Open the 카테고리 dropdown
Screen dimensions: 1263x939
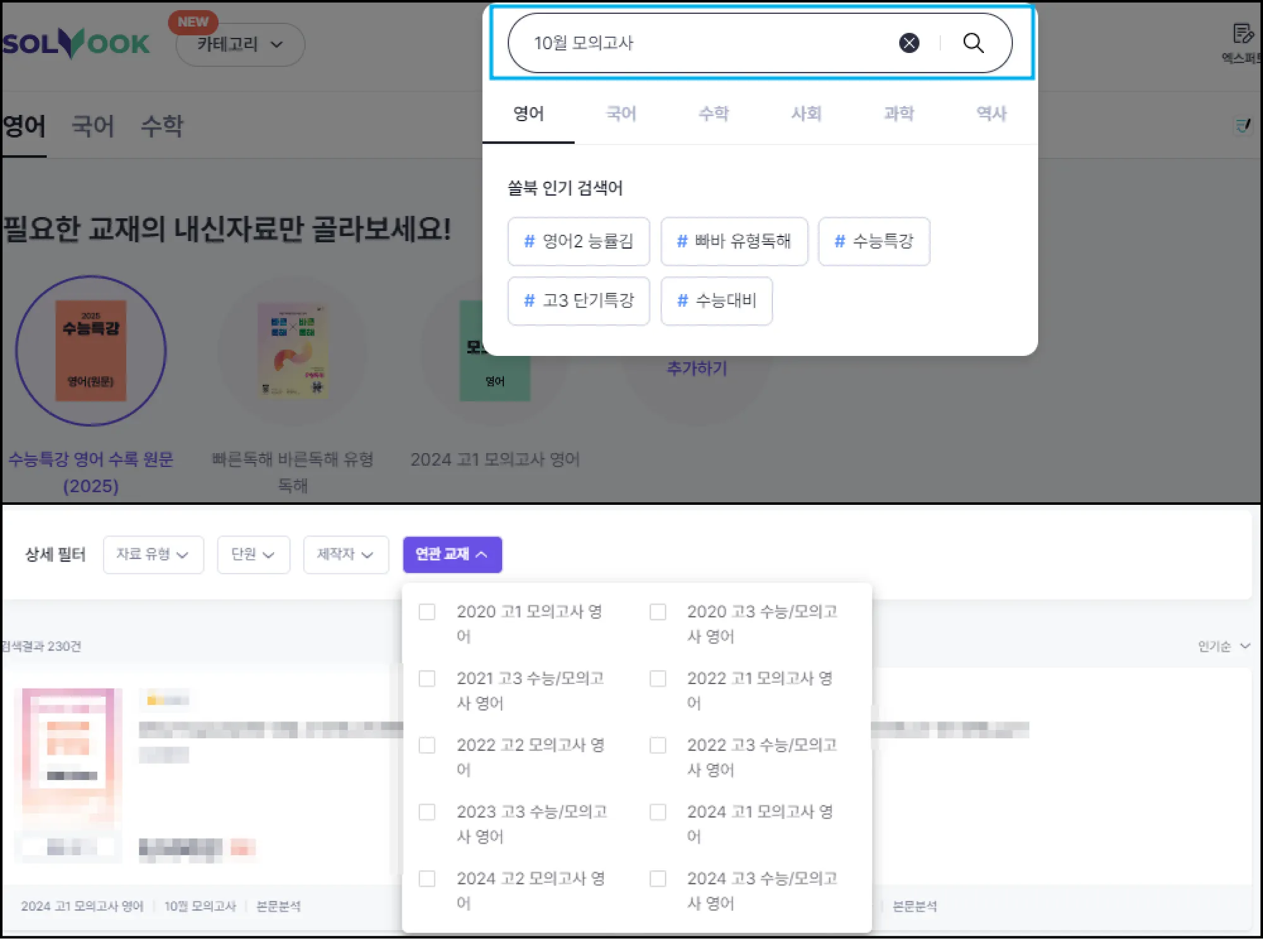pos(240,44)
